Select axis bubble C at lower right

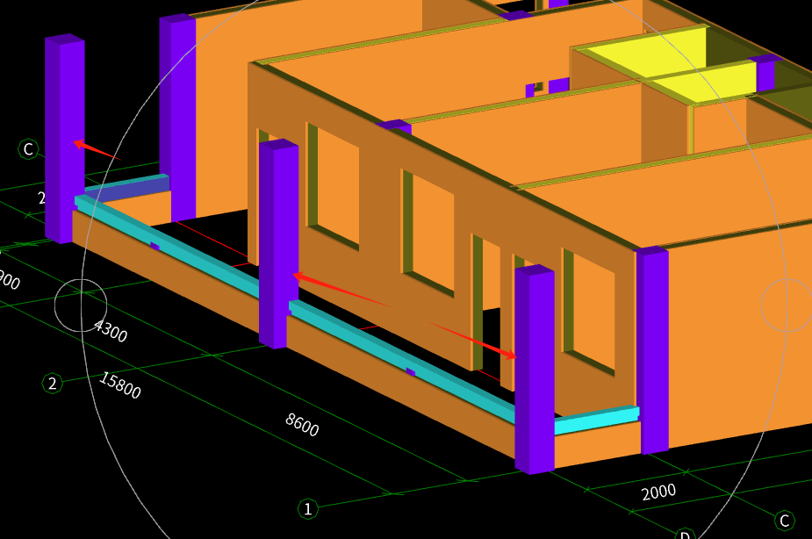[784, 521]
